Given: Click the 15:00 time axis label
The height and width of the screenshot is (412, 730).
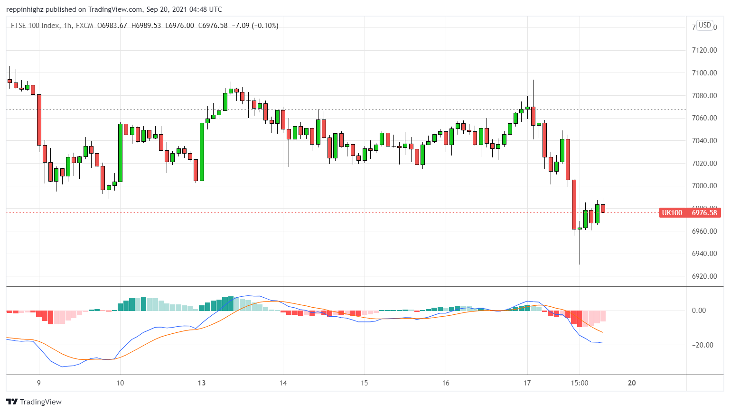Looking at the screenshot, I should (580, 383).
